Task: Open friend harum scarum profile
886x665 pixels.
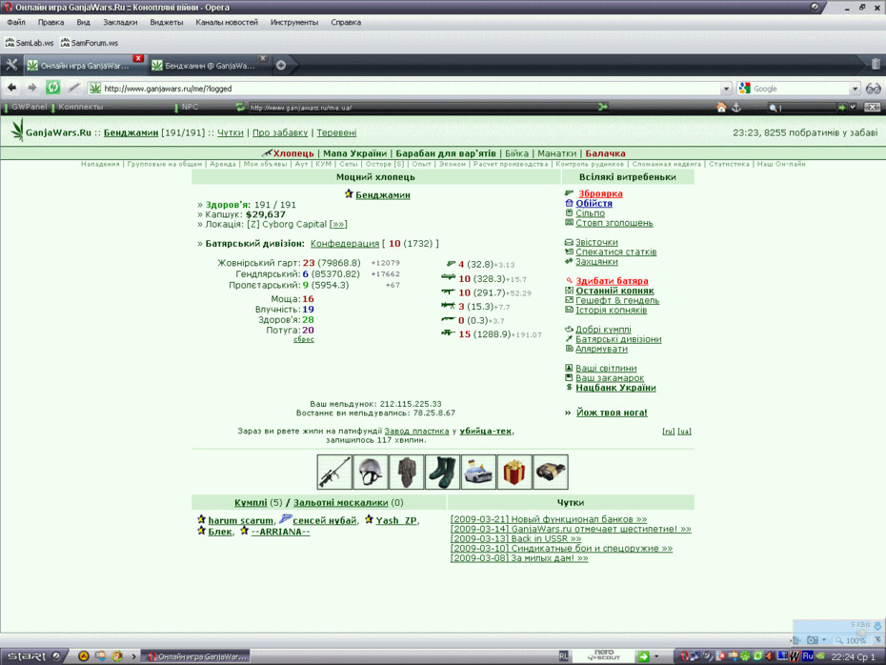Action: (240, 520)
